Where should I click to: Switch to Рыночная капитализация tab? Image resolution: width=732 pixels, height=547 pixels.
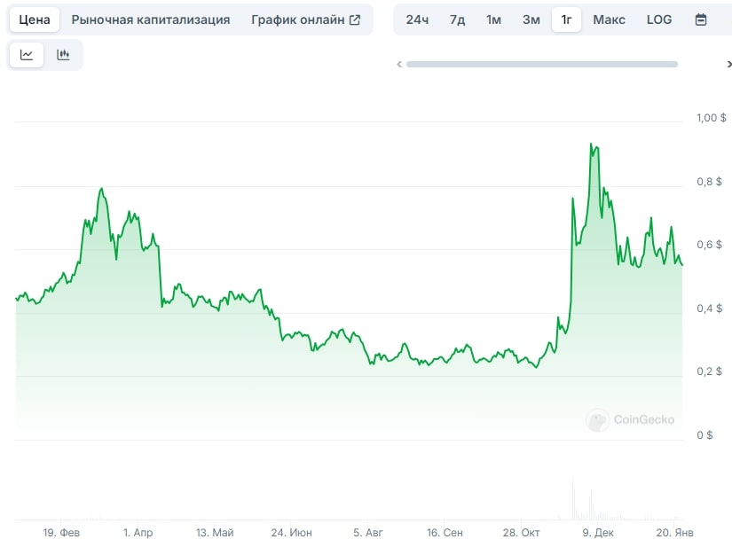150,20
